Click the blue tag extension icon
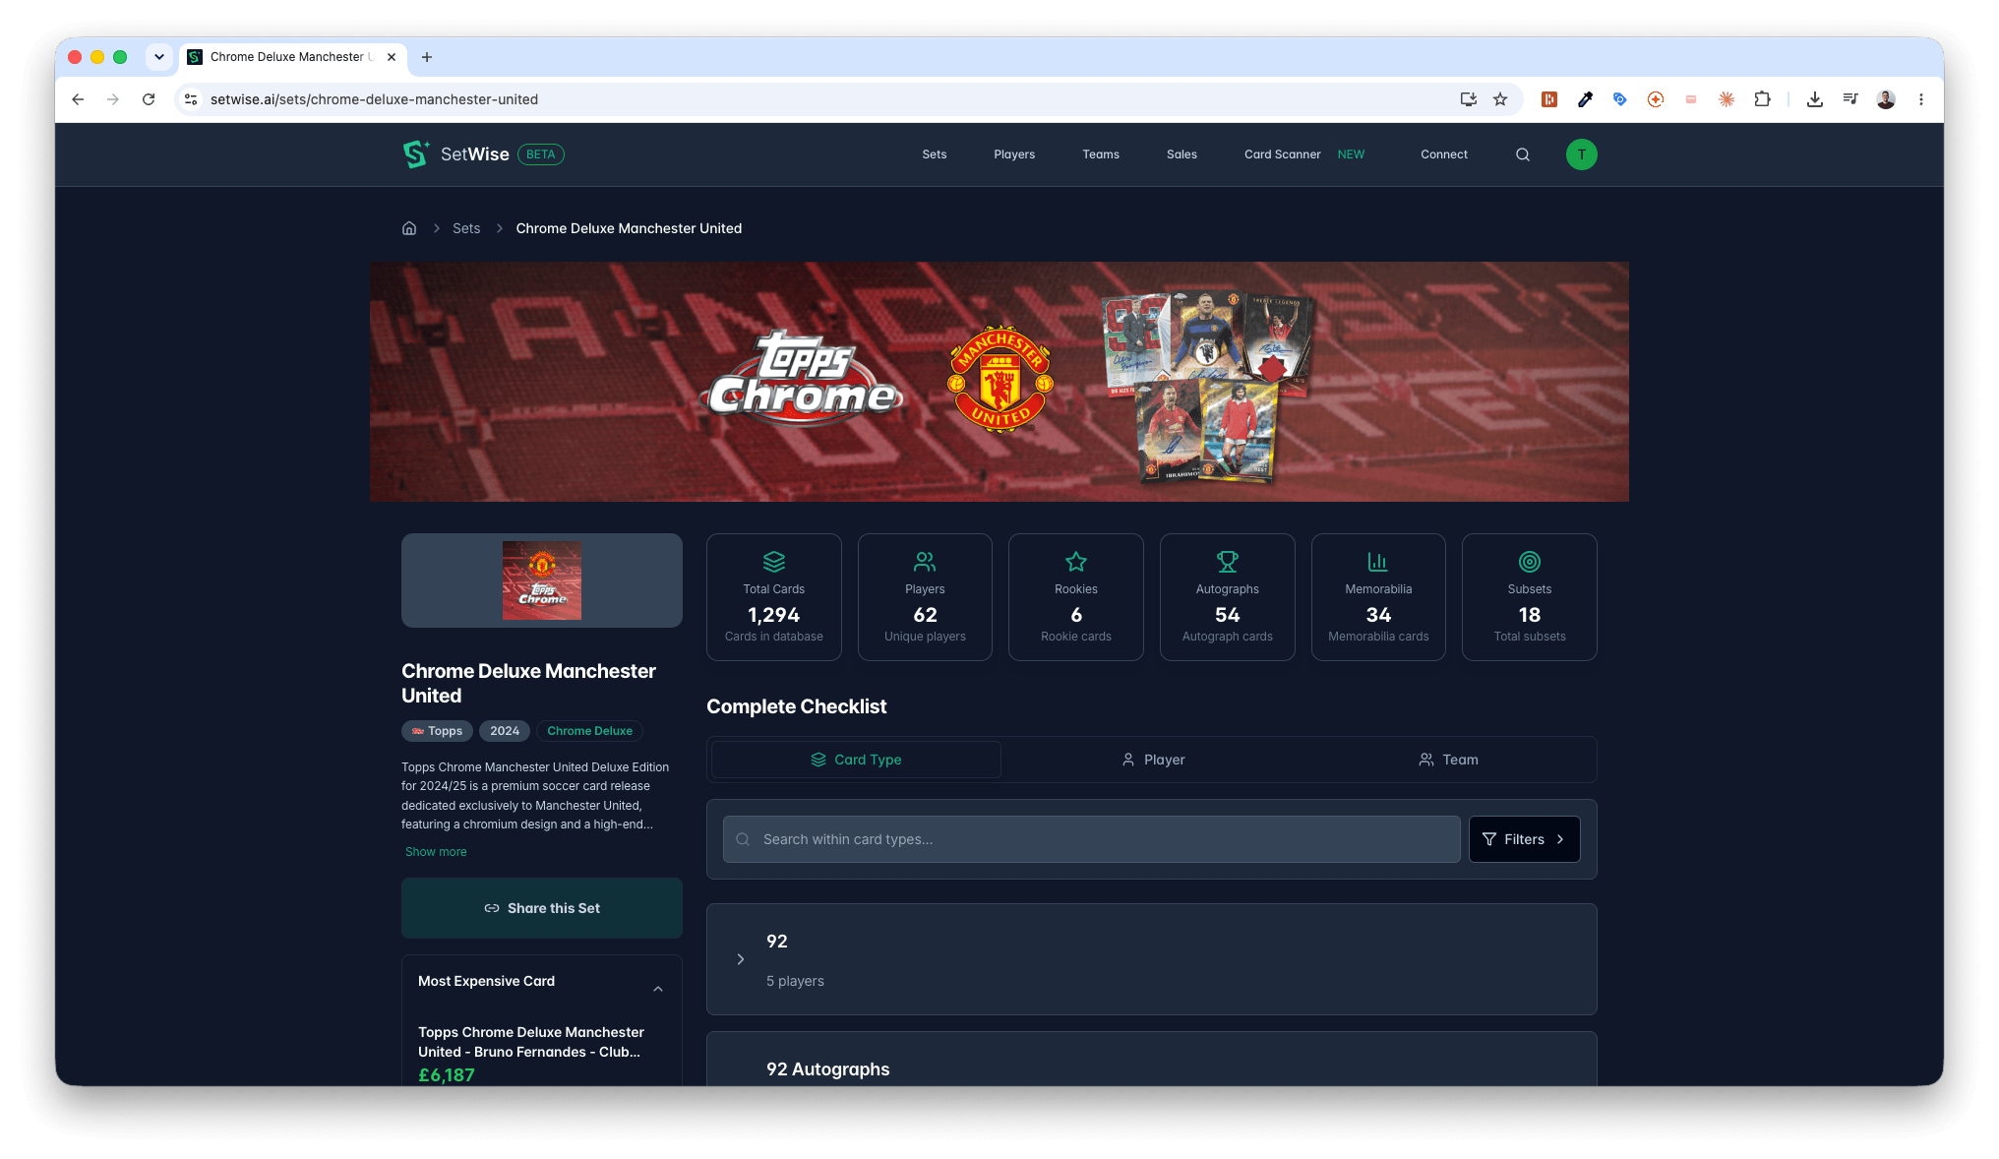The height and width of the screenshot is (1159, 1999). tap(1620, 99)
